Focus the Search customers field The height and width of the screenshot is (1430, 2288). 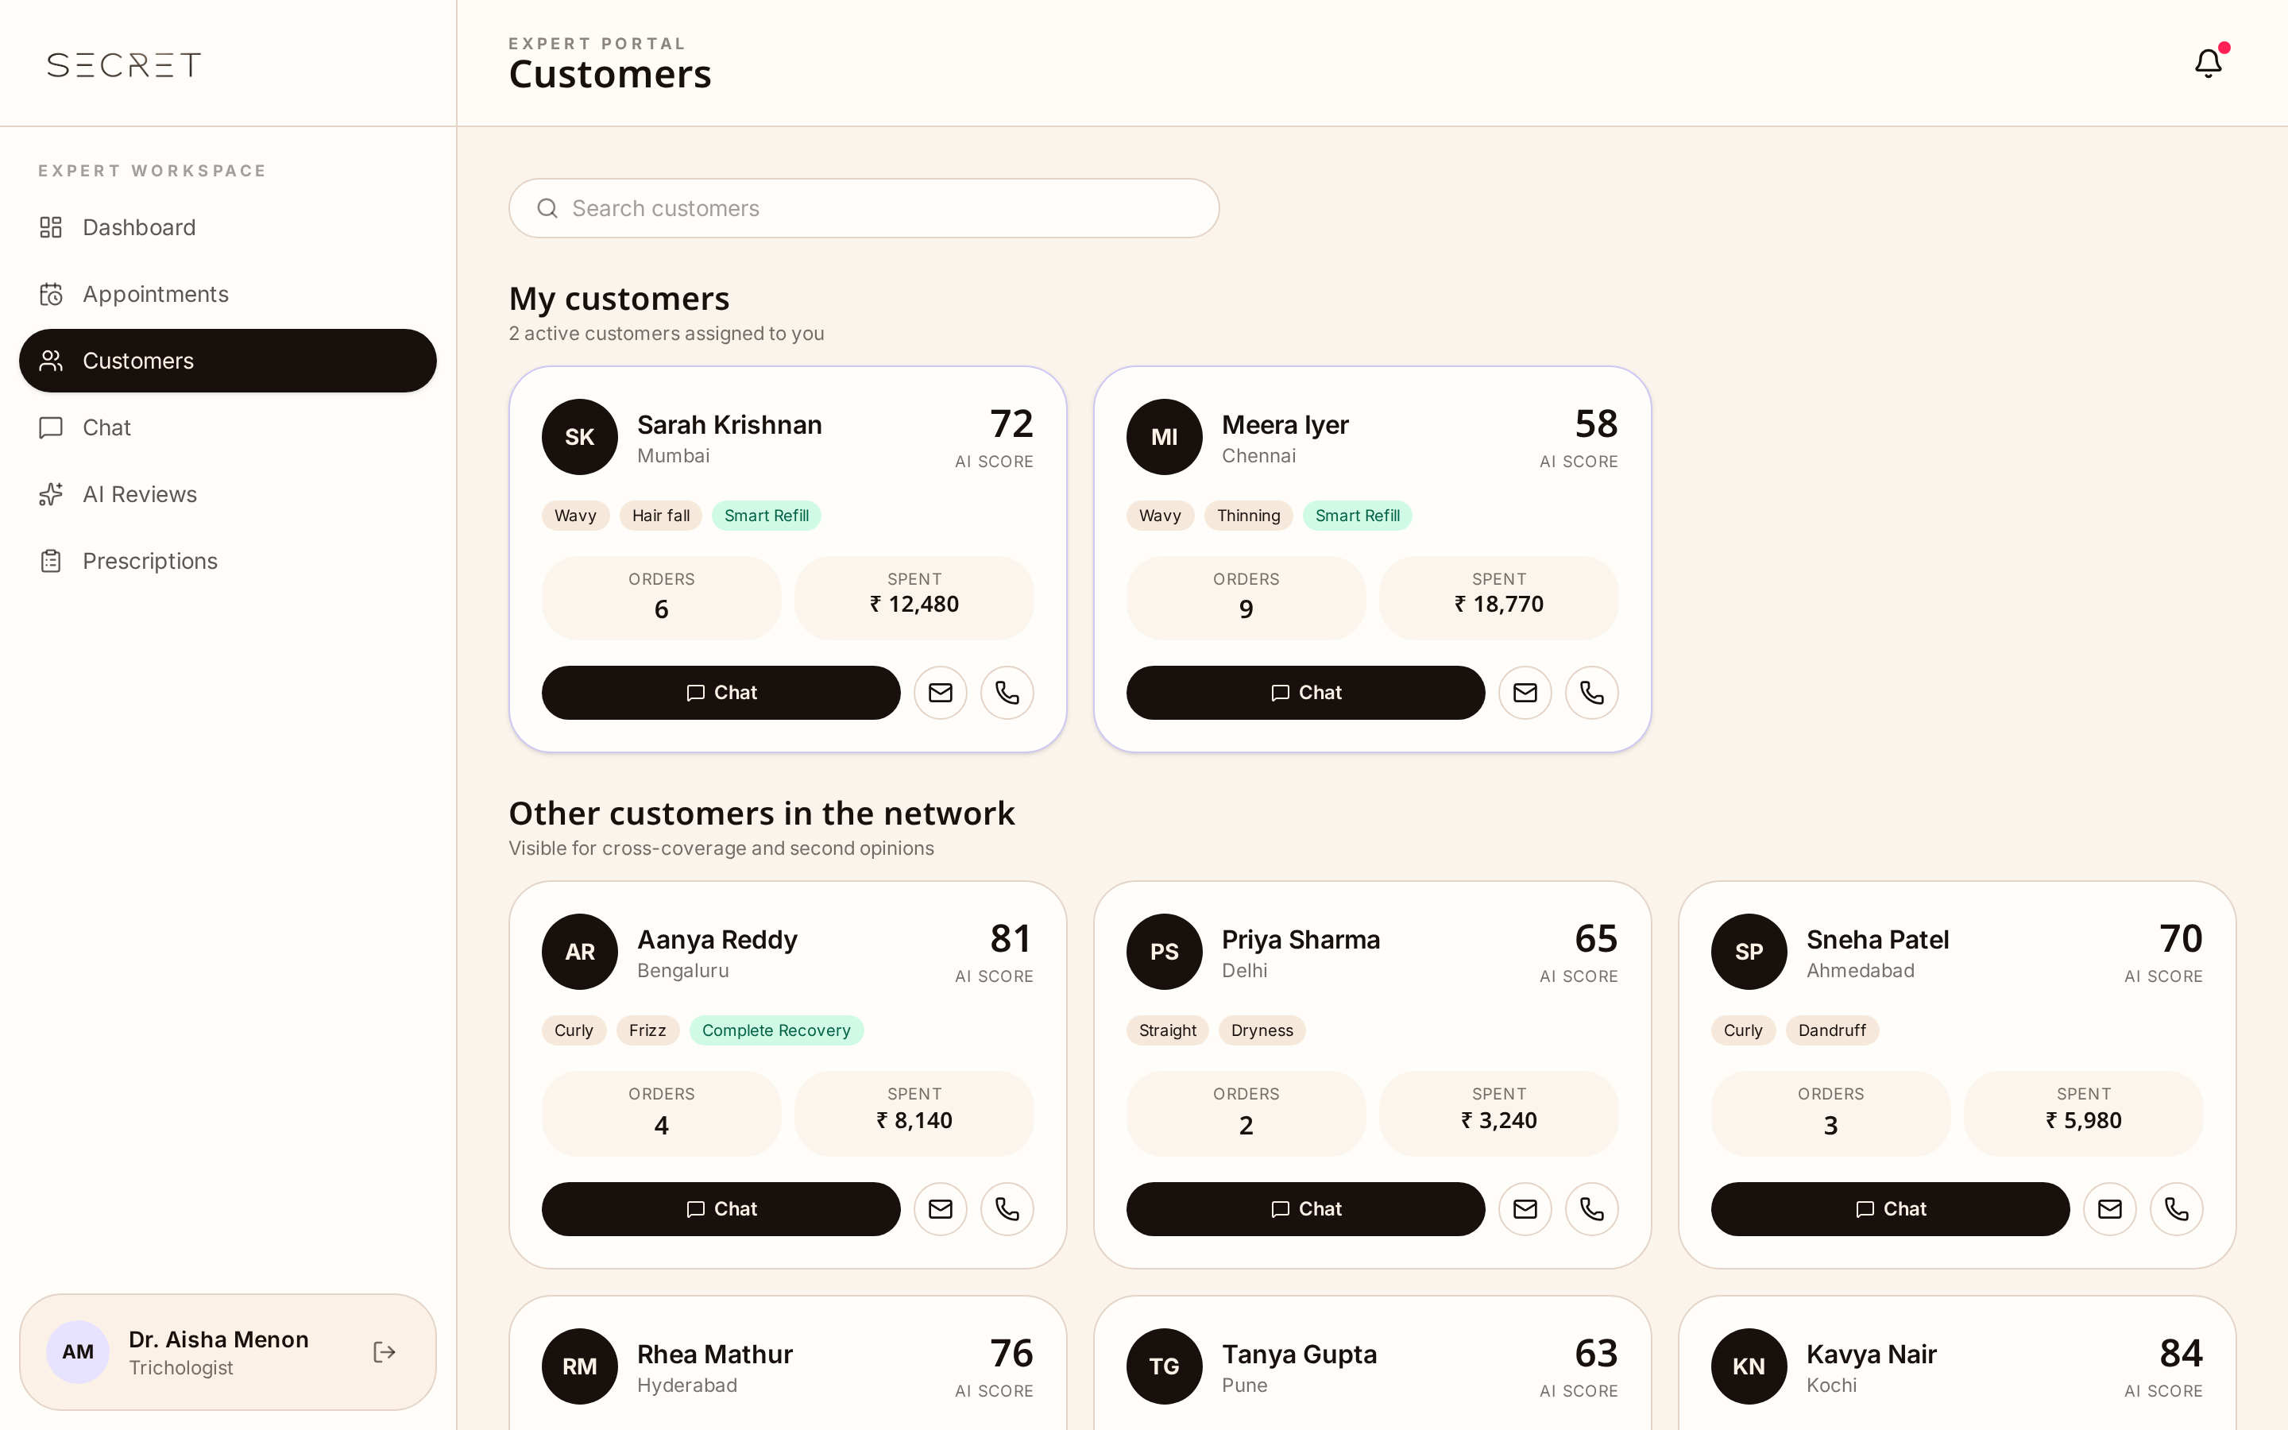click(864, 208)
